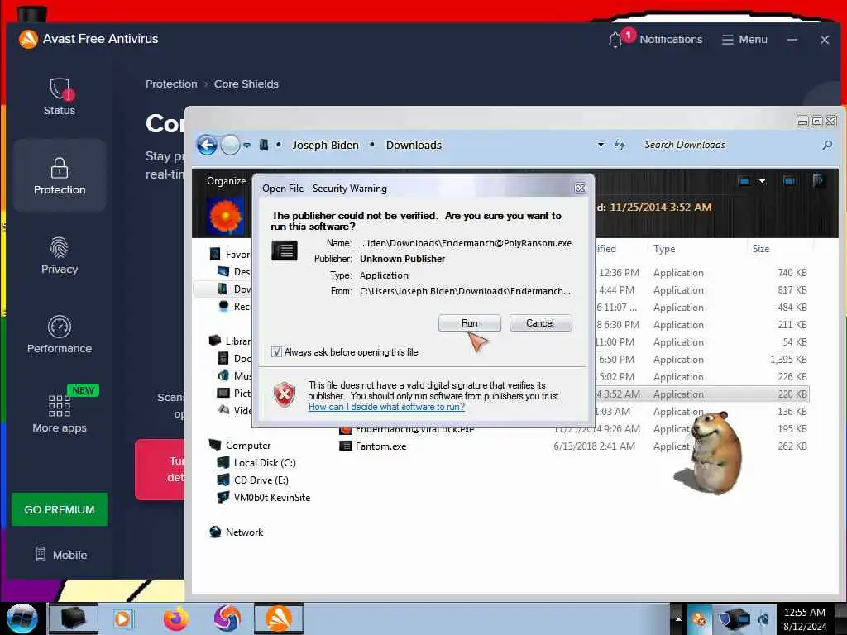
Task: Cancel the Open File Security Warning
Action: point(540,323)
